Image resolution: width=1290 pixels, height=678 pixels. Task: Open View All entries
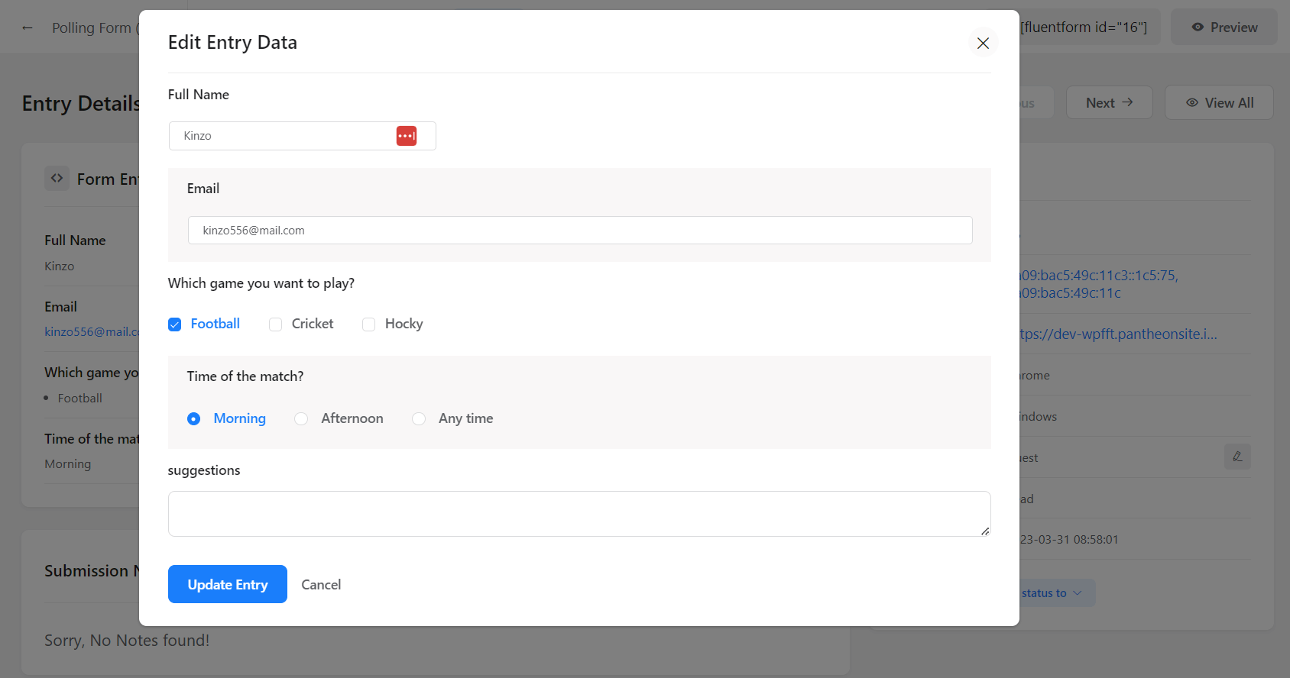[1219, 103]
